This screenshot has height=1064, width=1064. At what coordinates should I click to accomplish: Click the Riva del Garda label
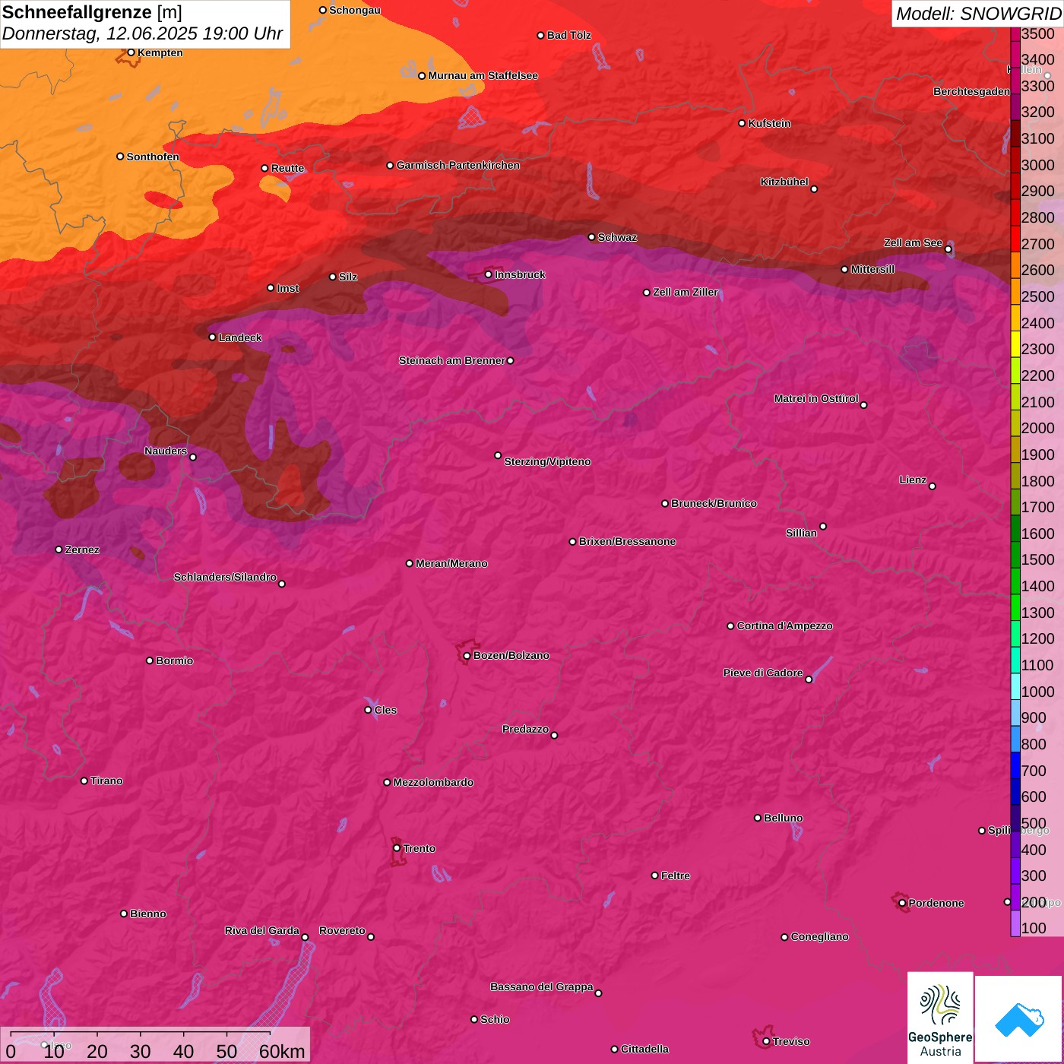pyautogui.click(x=262, y=930)
